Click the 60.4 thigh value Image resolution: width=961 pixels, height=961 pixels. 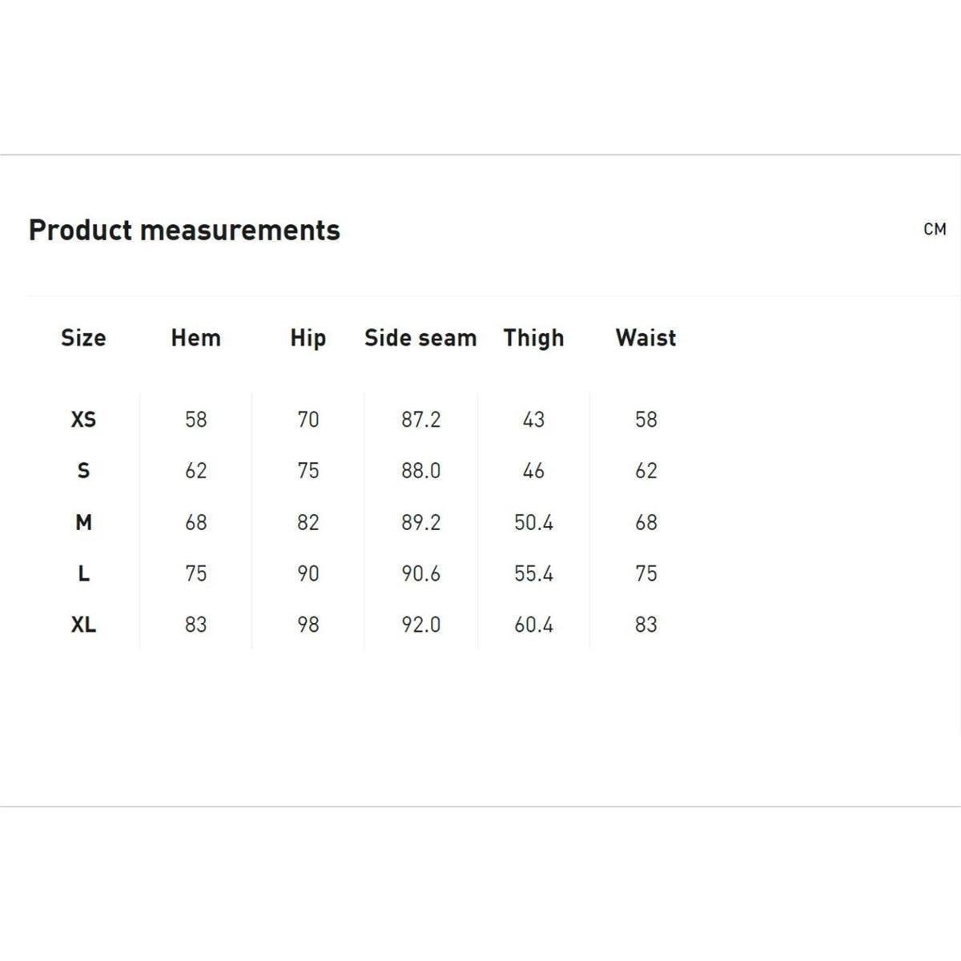pos(533,625)
